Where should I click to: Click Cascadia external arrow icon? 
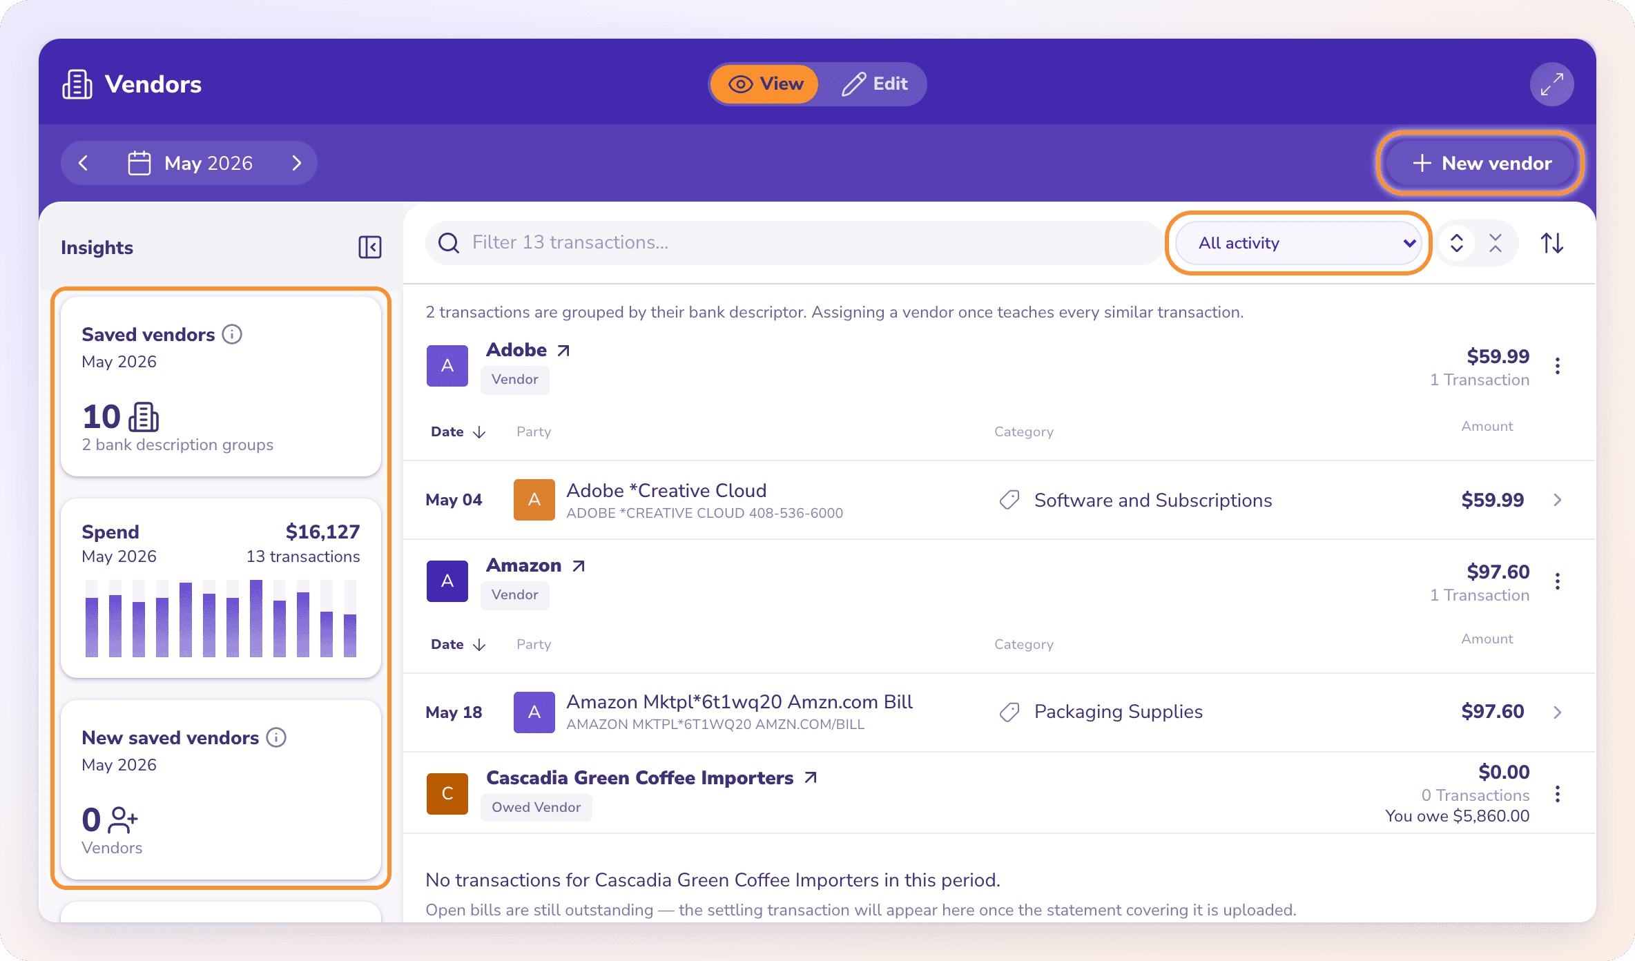[811, 778]
